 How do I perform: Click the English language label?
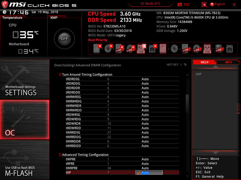(220, 4)
